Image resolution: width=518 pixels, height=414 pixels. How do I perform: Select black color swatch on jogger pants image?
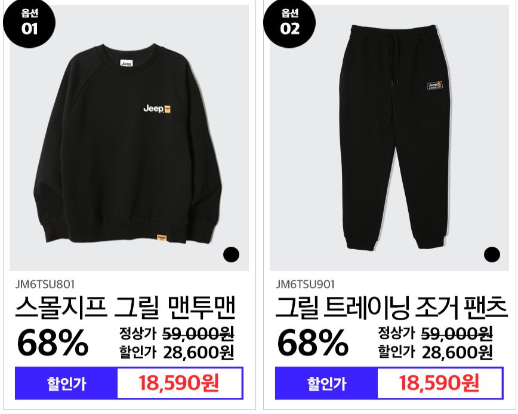(492, 254)
